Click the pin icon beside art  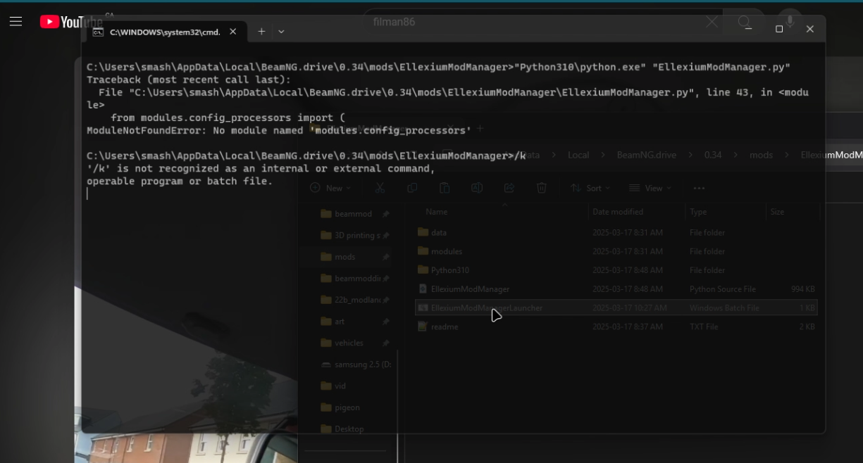click(x=386, y=322)
